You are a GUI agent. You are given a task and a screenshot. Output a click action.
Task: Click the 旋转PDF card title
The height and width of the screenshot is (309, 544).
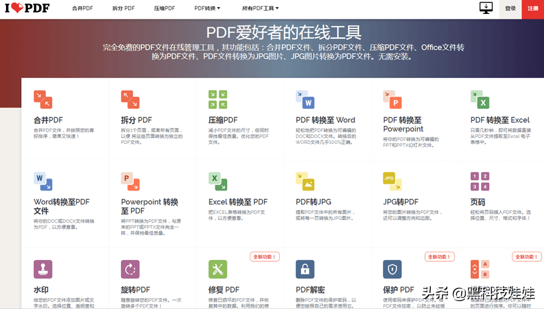point(135,290)
